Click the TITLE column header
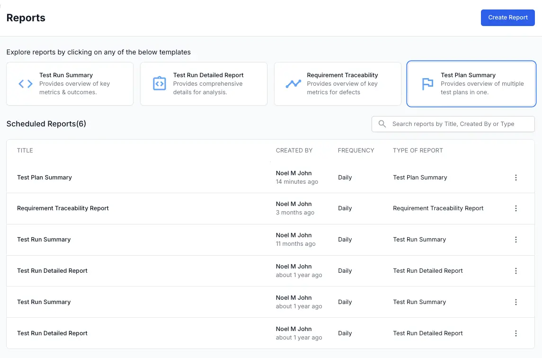Image resolution: width=542 pixels, height=358 pixels. tap(25, 151)
